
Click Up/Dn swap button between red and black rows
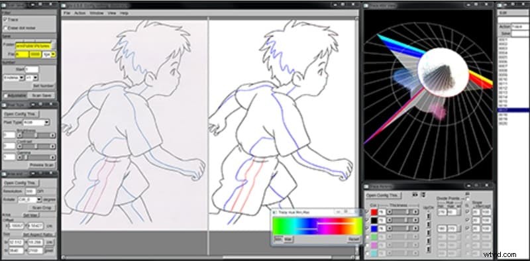click(x=429, y=216)
